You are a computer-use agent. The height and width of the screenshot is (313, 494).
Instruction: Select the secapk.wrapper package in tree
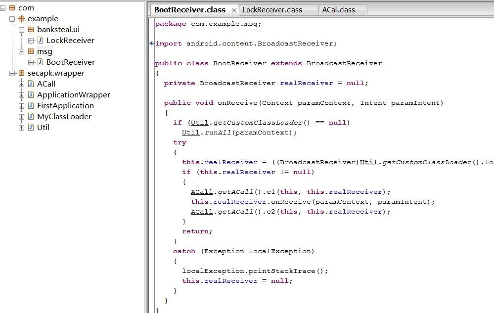(x=56, y=73)
